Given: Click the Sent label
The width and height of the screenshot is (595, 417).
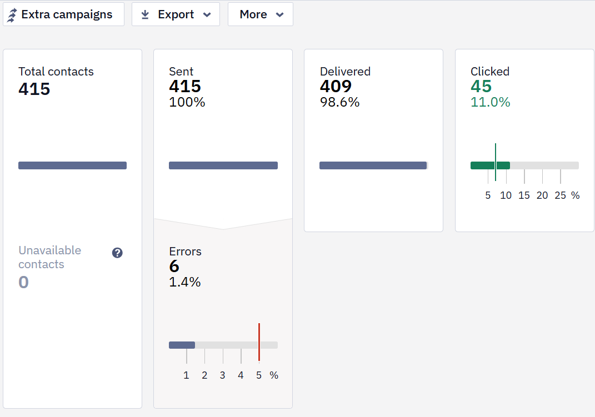Looking at the screenshot, I should [181, 71].
